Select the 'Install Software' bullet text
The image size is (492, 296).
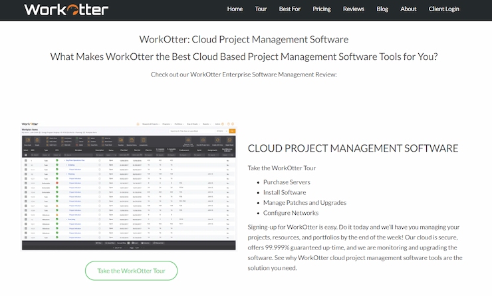click(x=285, y=192)
